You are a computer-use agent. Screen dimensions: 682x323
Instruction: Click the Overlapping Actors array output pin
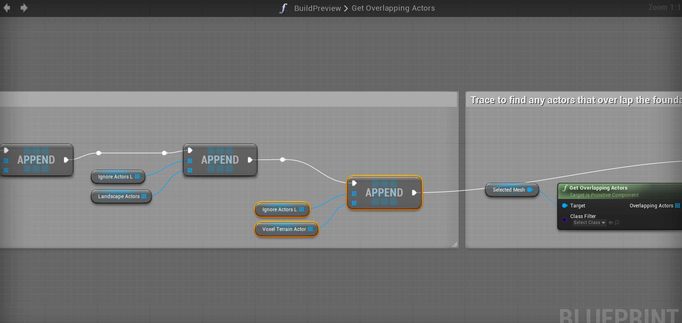tap(677, 205)
